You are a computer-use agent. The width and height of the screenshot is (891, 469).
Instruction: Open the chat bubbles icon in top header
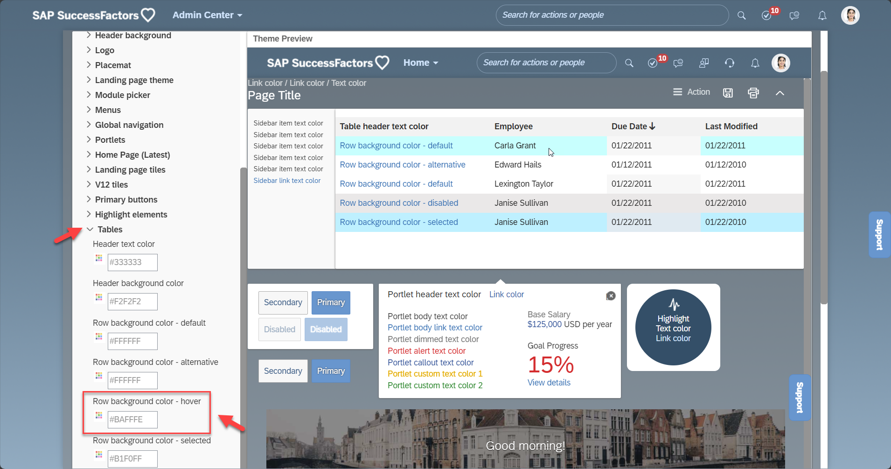[x=794, y=15]
